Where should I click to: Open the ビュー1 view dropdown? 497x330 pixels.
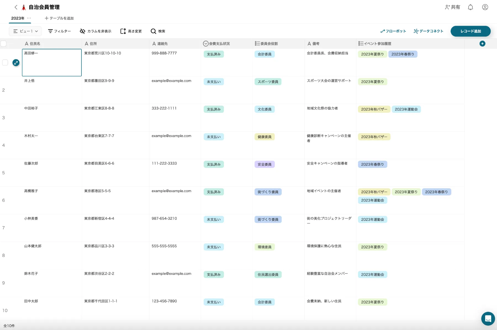pos(25,31)
